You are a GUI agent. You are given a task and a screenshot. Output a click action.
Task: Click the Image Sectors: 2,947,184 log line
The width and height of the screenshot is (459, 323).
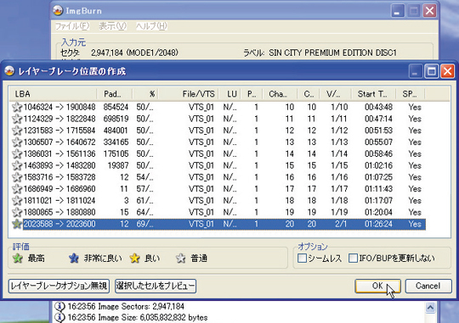point(126,306)
